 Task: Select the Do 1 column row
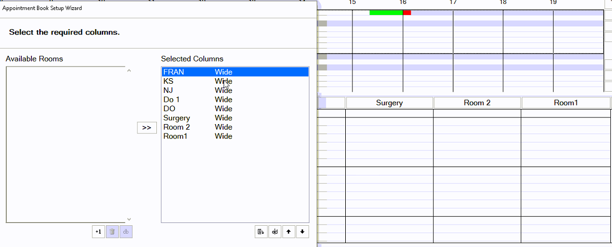click(171, 99)
